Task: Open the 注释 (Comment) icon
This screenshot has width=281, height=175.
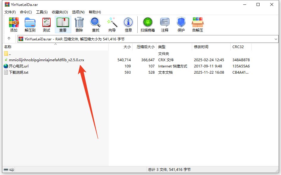Action: (x=164, y=24)
